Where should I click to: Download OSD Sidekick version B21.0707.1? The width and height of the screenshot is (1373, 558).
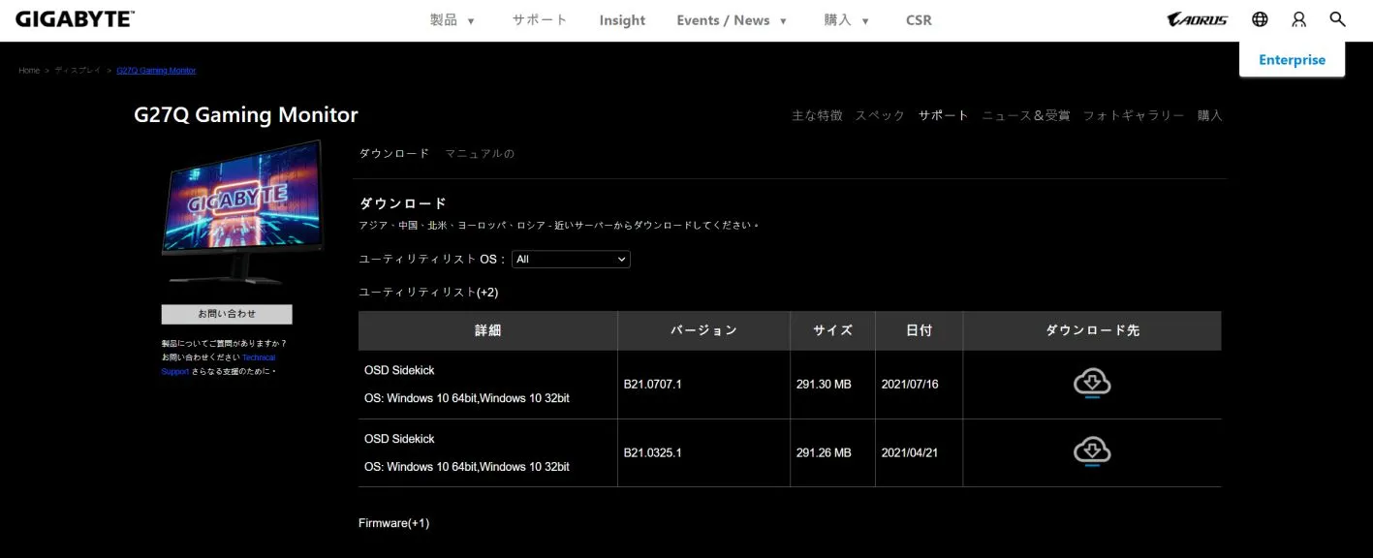tap(1091, 384)
